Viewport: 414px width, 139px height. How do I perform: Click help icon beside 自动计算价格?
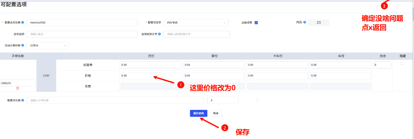pyautogui.click(x=23, y=45)
